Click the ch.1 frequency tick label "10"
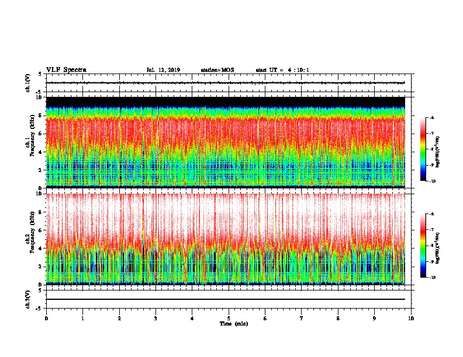The width and height of the screenshot is (463, 357). tap(39, 97)
